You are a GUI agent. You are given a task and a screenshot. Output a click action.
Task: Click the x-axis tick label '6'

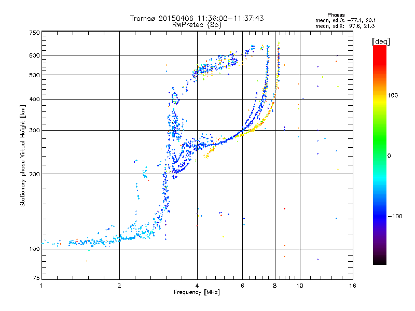click(242, 286)
